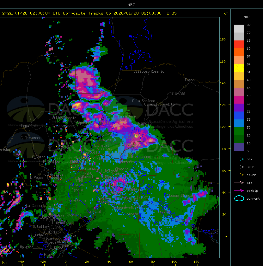Select the pink bip arrow icon
This screenshot has width=263, height=266.
point(239,183)
